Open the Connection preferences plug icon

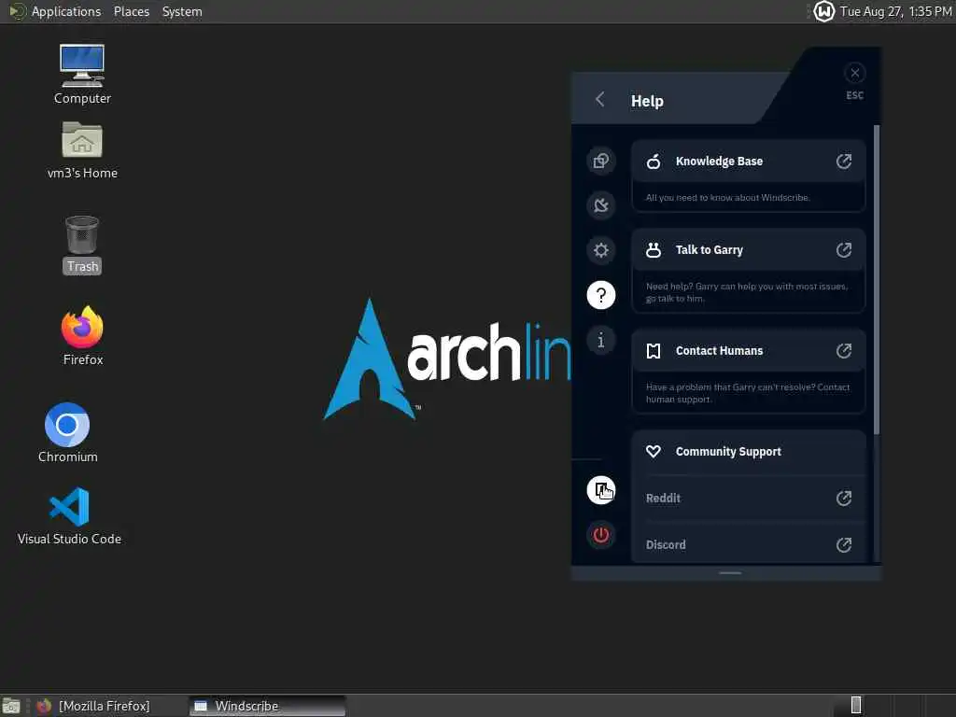coord(600,204)
